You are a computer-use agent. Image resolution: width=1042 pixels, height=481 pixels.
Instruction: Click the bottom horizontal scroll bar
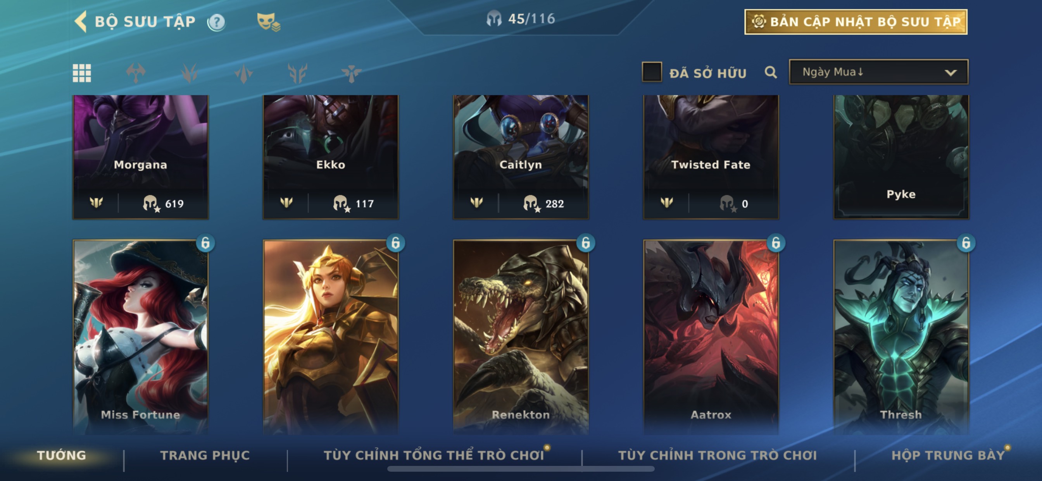tap(521, 469)
